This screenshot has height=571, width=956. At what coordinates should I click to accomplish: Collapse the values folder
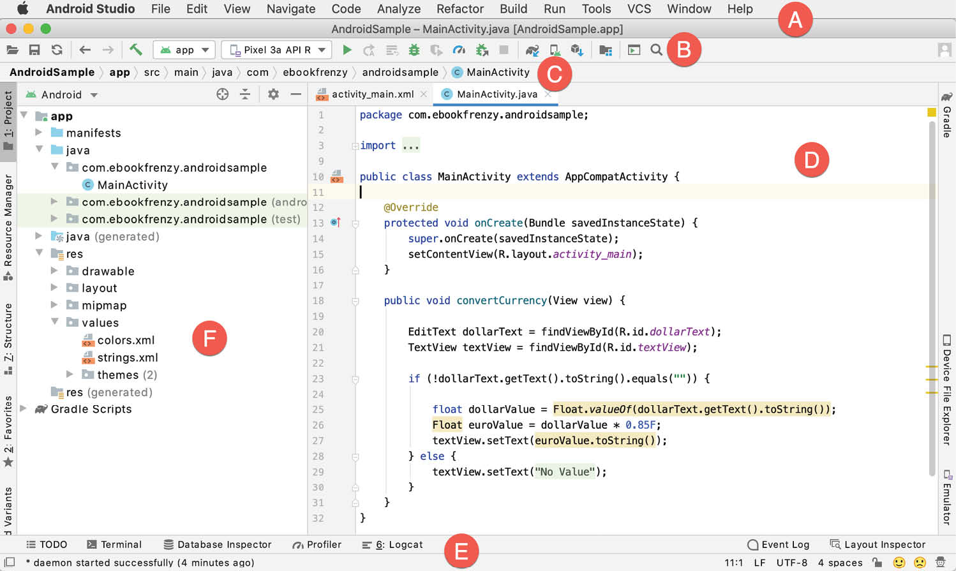click(54, 322)
